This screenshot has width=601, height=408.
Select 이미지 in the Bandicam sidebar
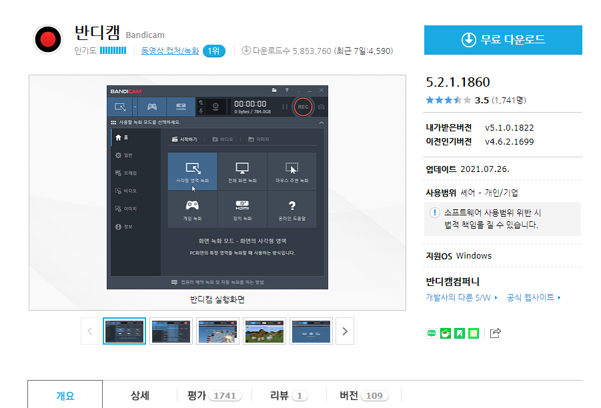(x=135, y=209)
